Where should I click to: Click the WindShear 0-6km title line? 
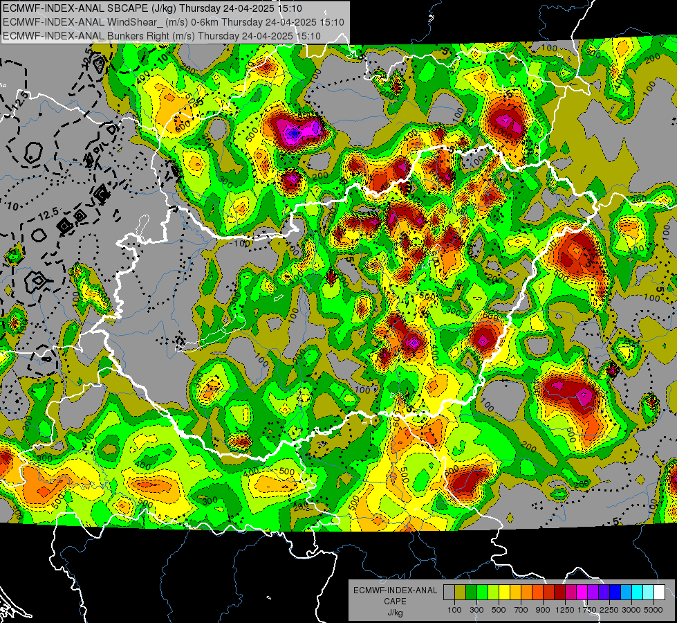174,22
